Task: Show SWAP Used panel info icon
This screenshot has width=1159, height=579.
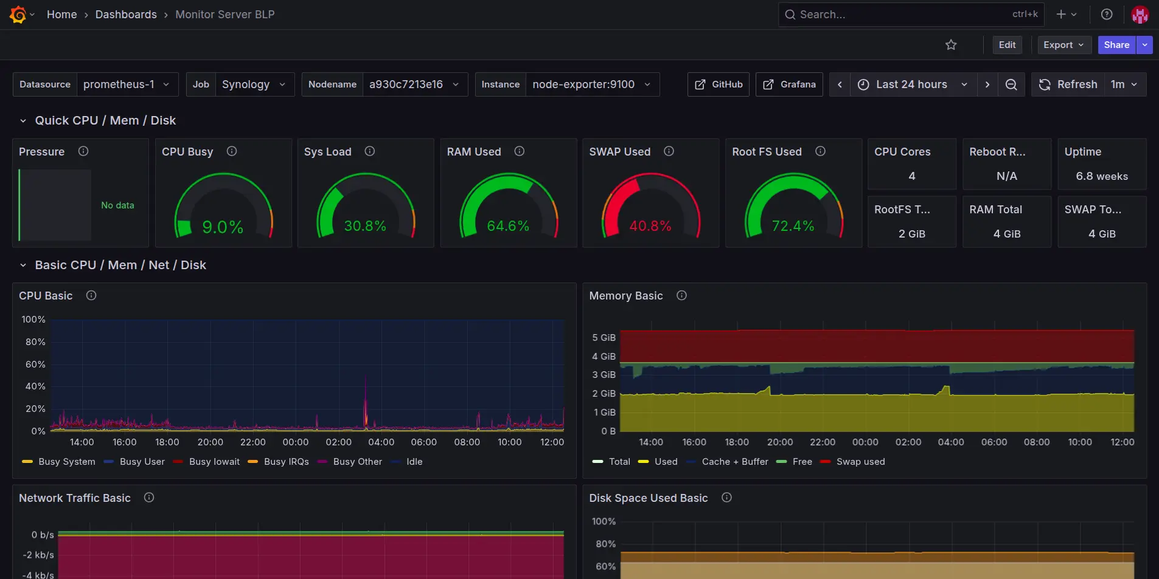Action: (x=669, y=151)
